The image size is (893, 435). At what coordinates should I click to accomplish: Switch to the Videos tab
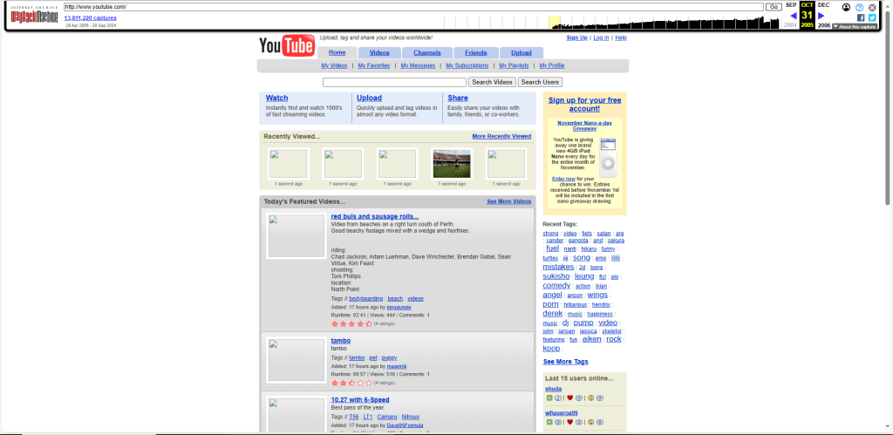pyautogui.click(x=379, y=53)
